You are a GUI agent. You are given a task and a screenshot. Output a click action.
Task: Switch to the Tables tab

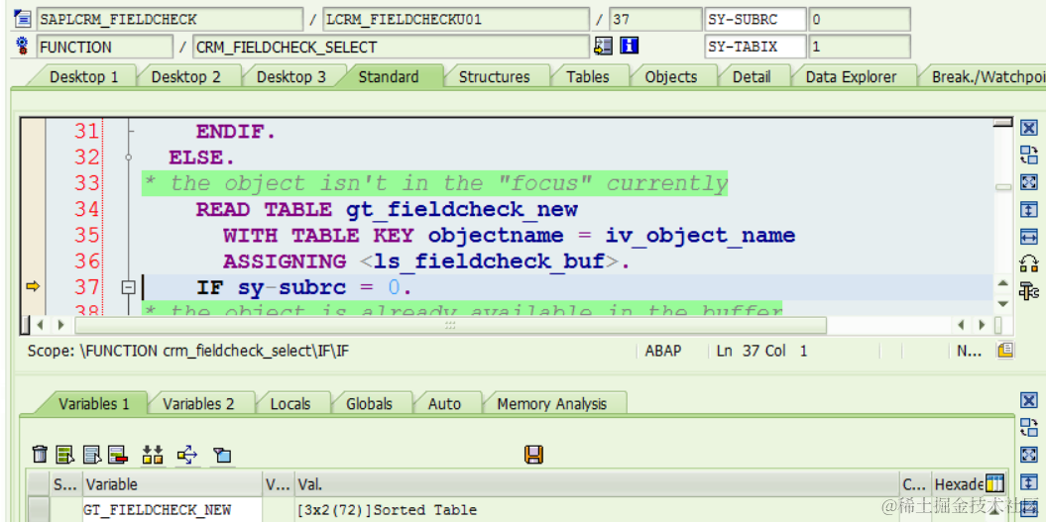coord(588,76)
